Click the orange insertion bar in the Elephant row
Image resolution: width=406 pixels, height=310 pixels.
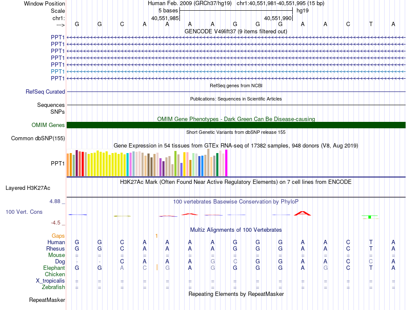click(157, 267)
